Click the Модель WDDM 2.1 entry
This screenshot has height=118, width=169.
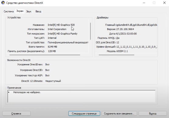tap(117, 51)
